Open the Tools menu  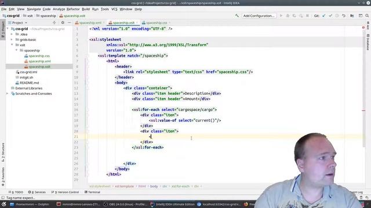pyautogui.click(x=104, y=9)
